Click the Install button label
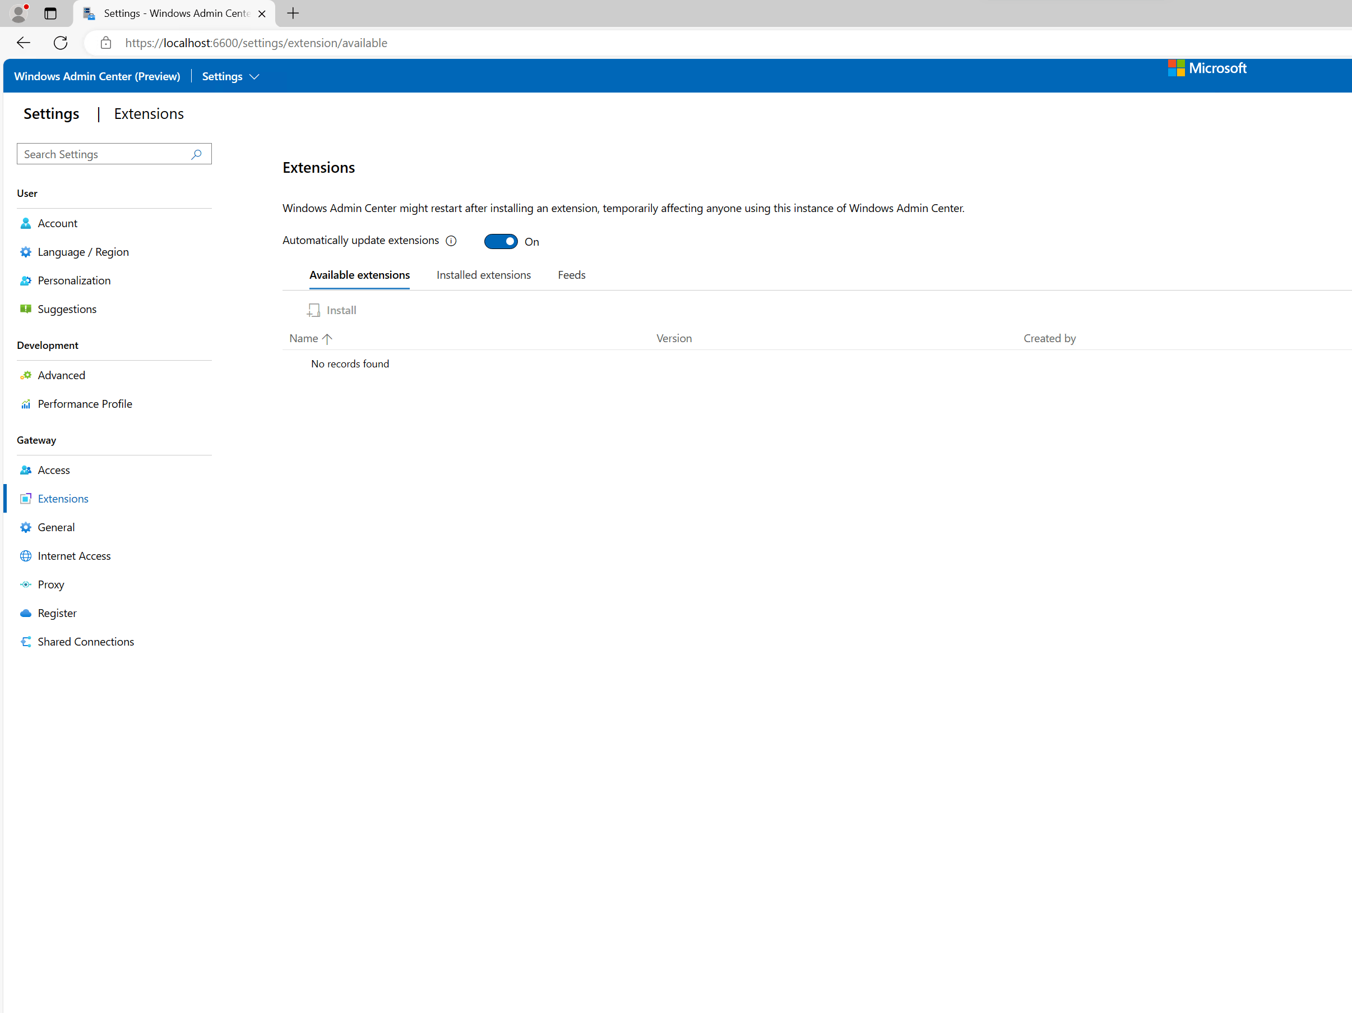This screenshot has height=1013, width=1352. pyautogui.click(x=341, y=310)
